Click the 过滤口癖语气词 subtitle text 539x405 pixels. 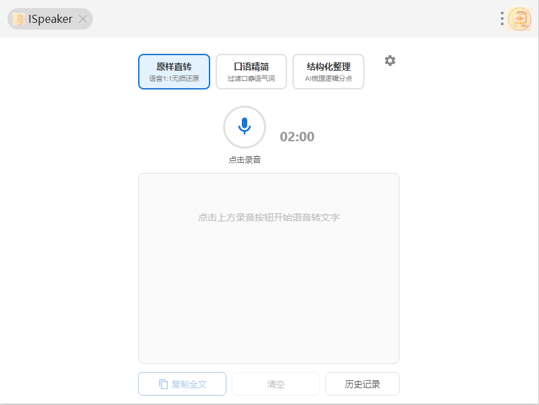point(251,79)
